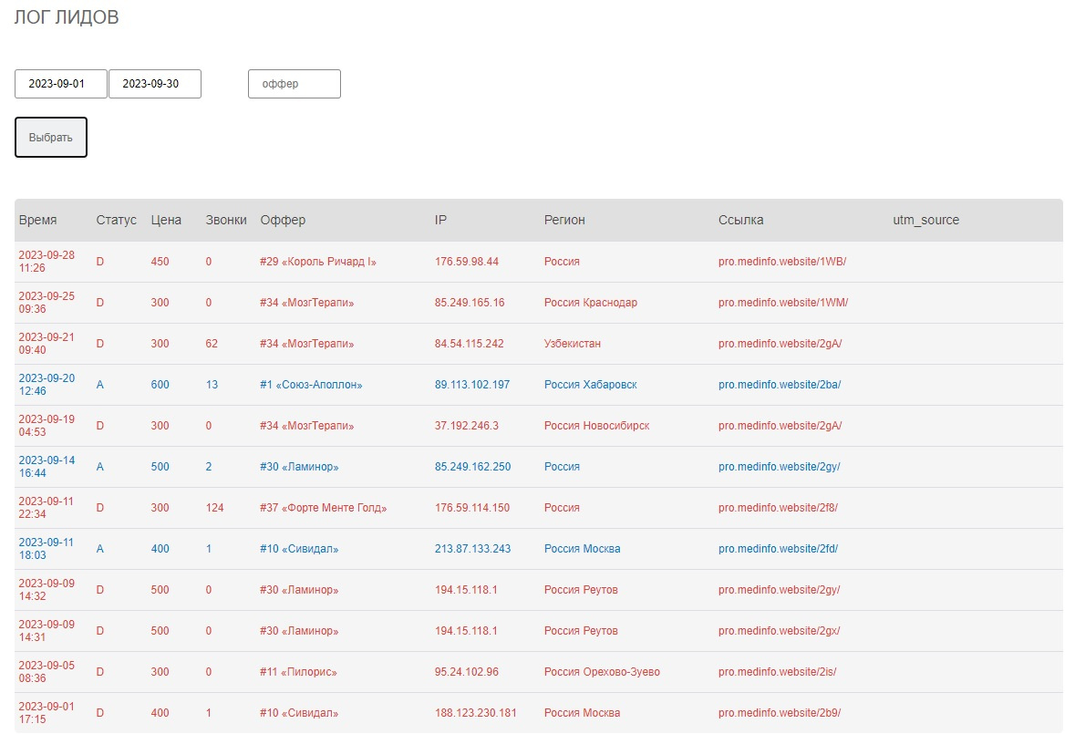Viewport: 1075px width, 734px height.
Task: Open link pro.medinfo.website/2is/
Action: (778, 672)
